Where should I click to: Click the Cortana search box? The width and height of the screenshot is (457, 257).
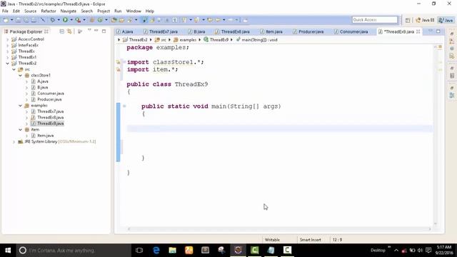[x=74, y=251]
